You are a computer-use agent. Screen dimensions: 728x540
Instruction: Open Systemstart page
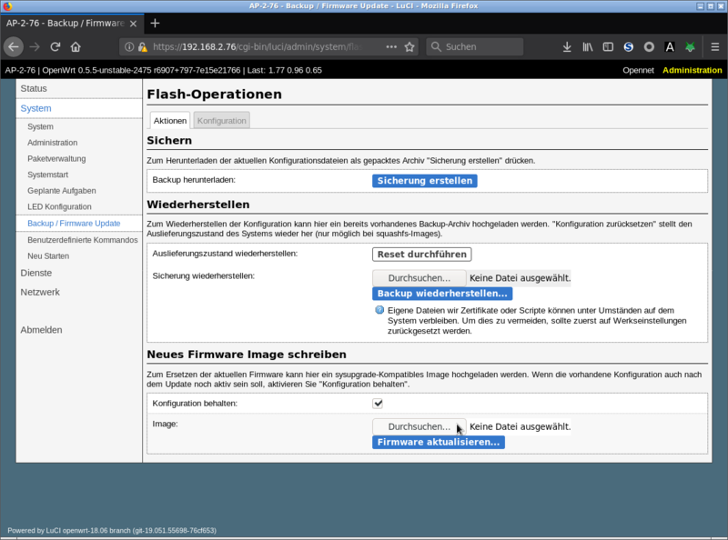48,175
